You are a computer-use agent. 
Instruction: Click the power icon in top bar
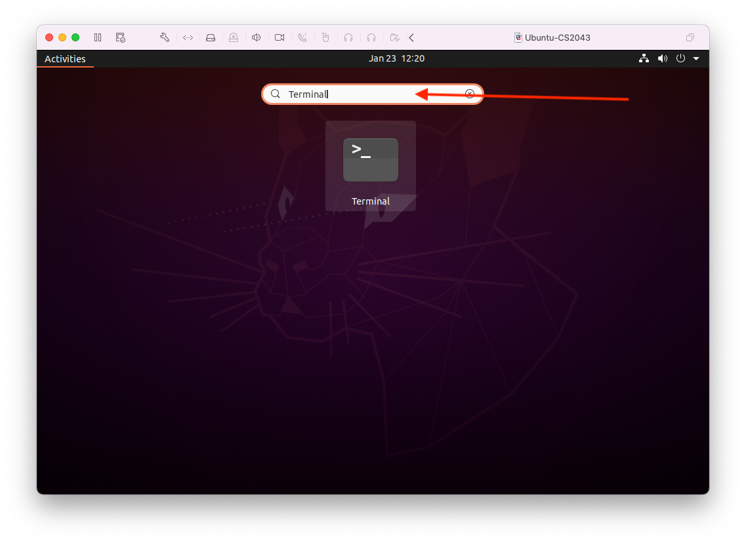pyautogui.click(x=680, y=58)
